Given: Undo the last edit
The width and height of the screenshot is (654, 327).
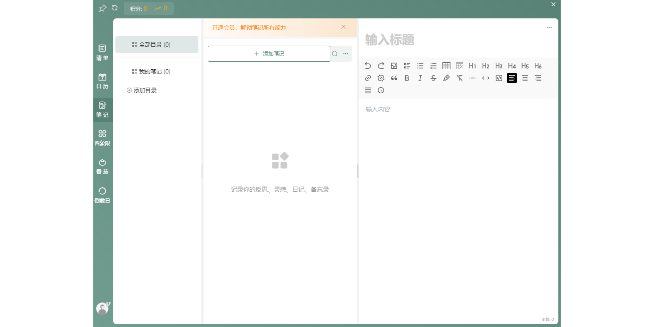Looking at the screenshot, I should (x=368, y=66).
